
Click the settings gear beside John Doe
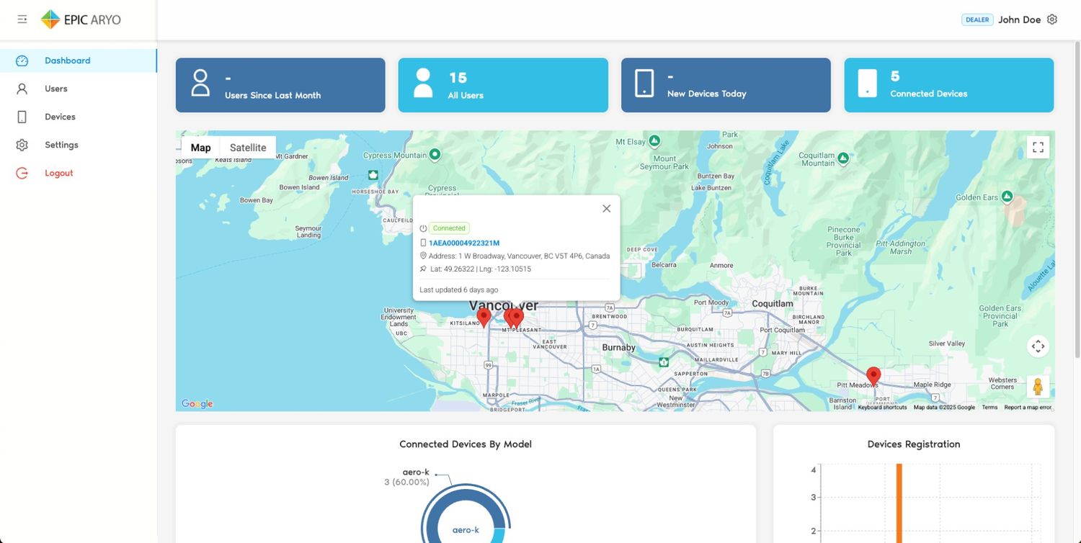pos(1052,19)
